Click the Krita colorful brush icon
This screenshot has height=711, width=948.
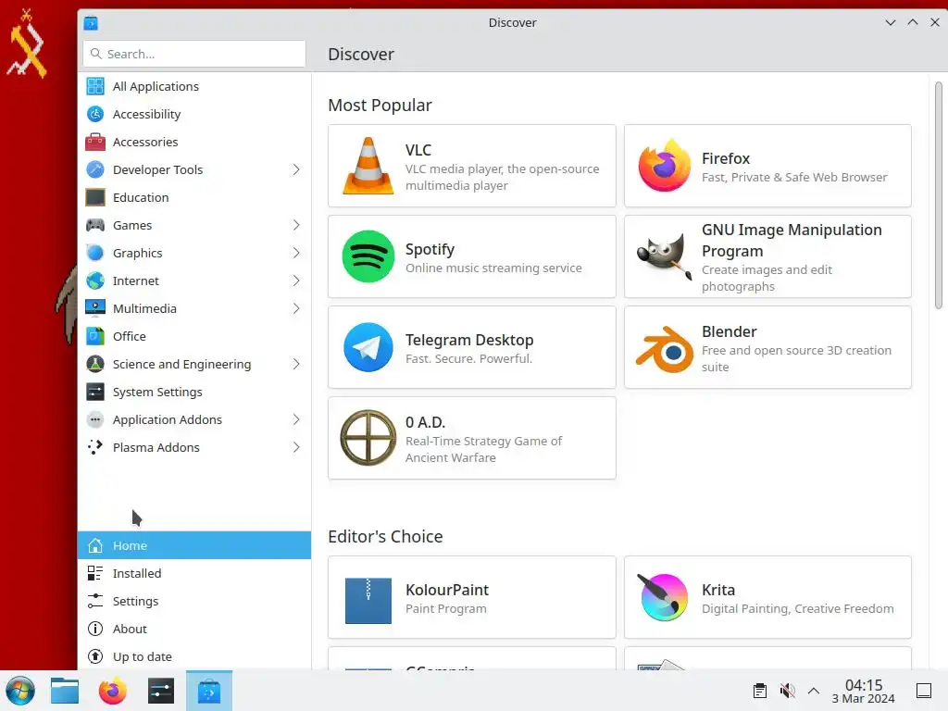[x=663, y=597]
